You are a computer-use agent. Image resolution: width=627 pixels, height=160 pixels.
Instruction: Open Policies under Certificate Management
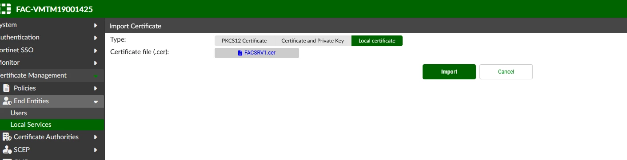pyautogui.click(x=52, y=88)
